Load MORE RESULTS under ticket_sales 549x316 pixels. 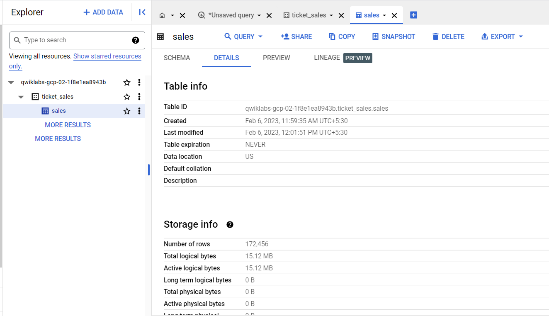pyautogui.click(x=68, y=125)
